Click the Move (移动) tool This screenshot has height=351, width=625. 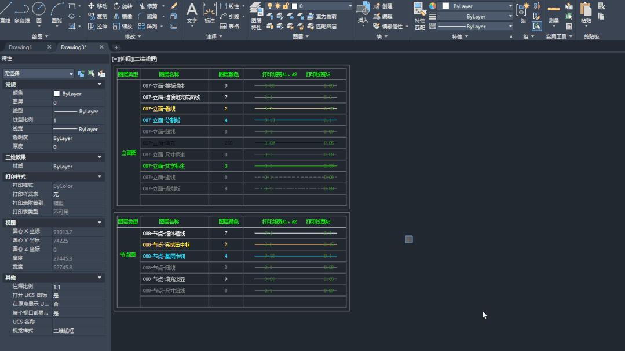click(x=97, y=6)
